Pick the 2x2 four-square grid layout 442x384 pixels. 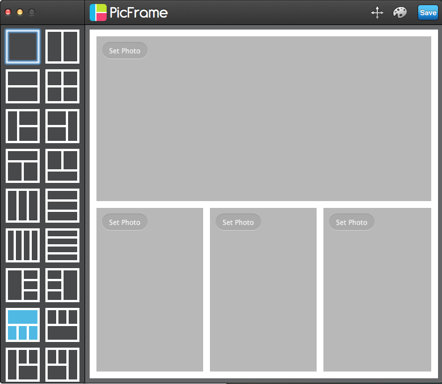click(x=62, y=86)
